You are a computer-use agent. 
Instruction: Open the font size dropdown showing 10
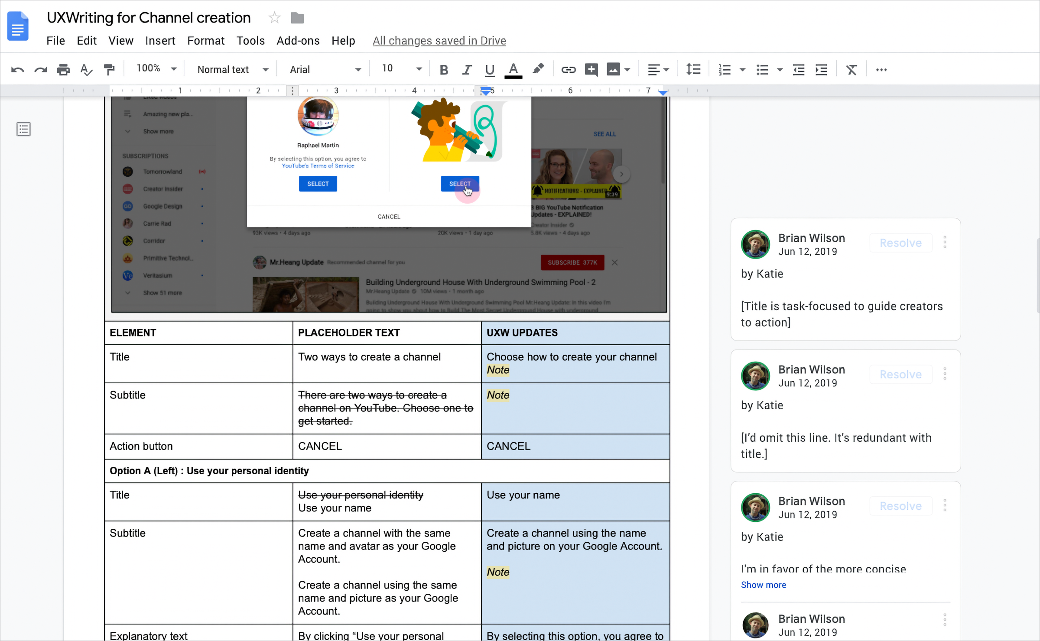(401, 68)
